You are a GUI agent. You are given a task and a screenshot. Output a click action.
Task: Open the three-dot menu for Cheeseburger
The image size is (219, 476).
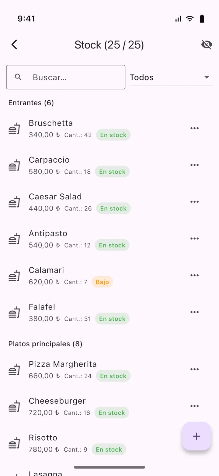[x=194, y=406]
